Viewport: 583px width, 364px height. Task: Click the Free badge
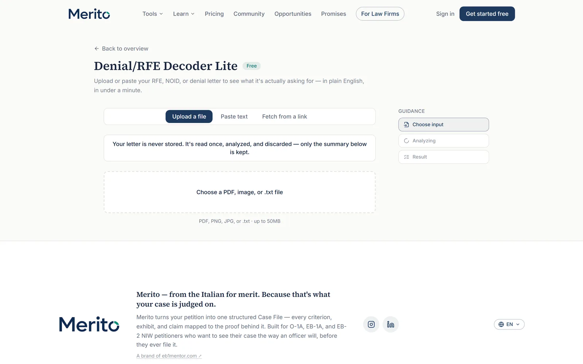point(251,66)
